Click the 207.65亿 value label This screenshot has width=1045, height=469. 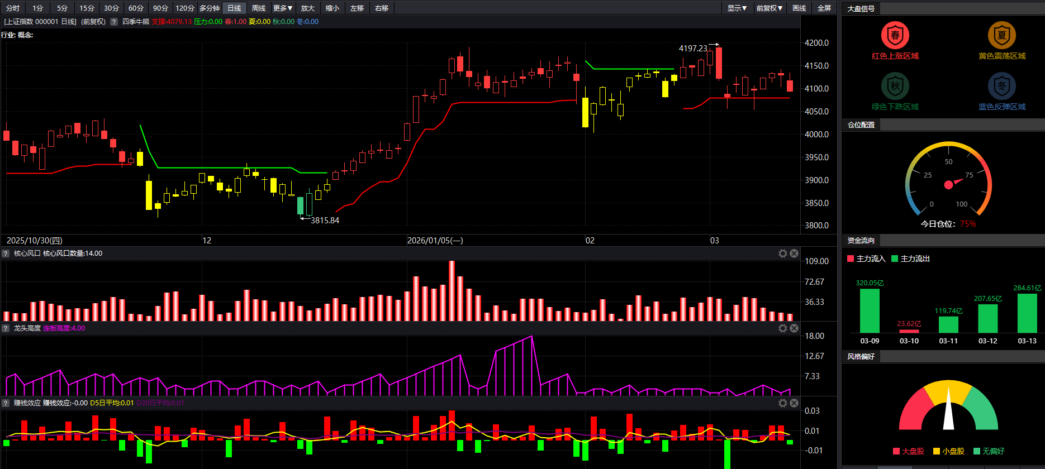point(988,299)
